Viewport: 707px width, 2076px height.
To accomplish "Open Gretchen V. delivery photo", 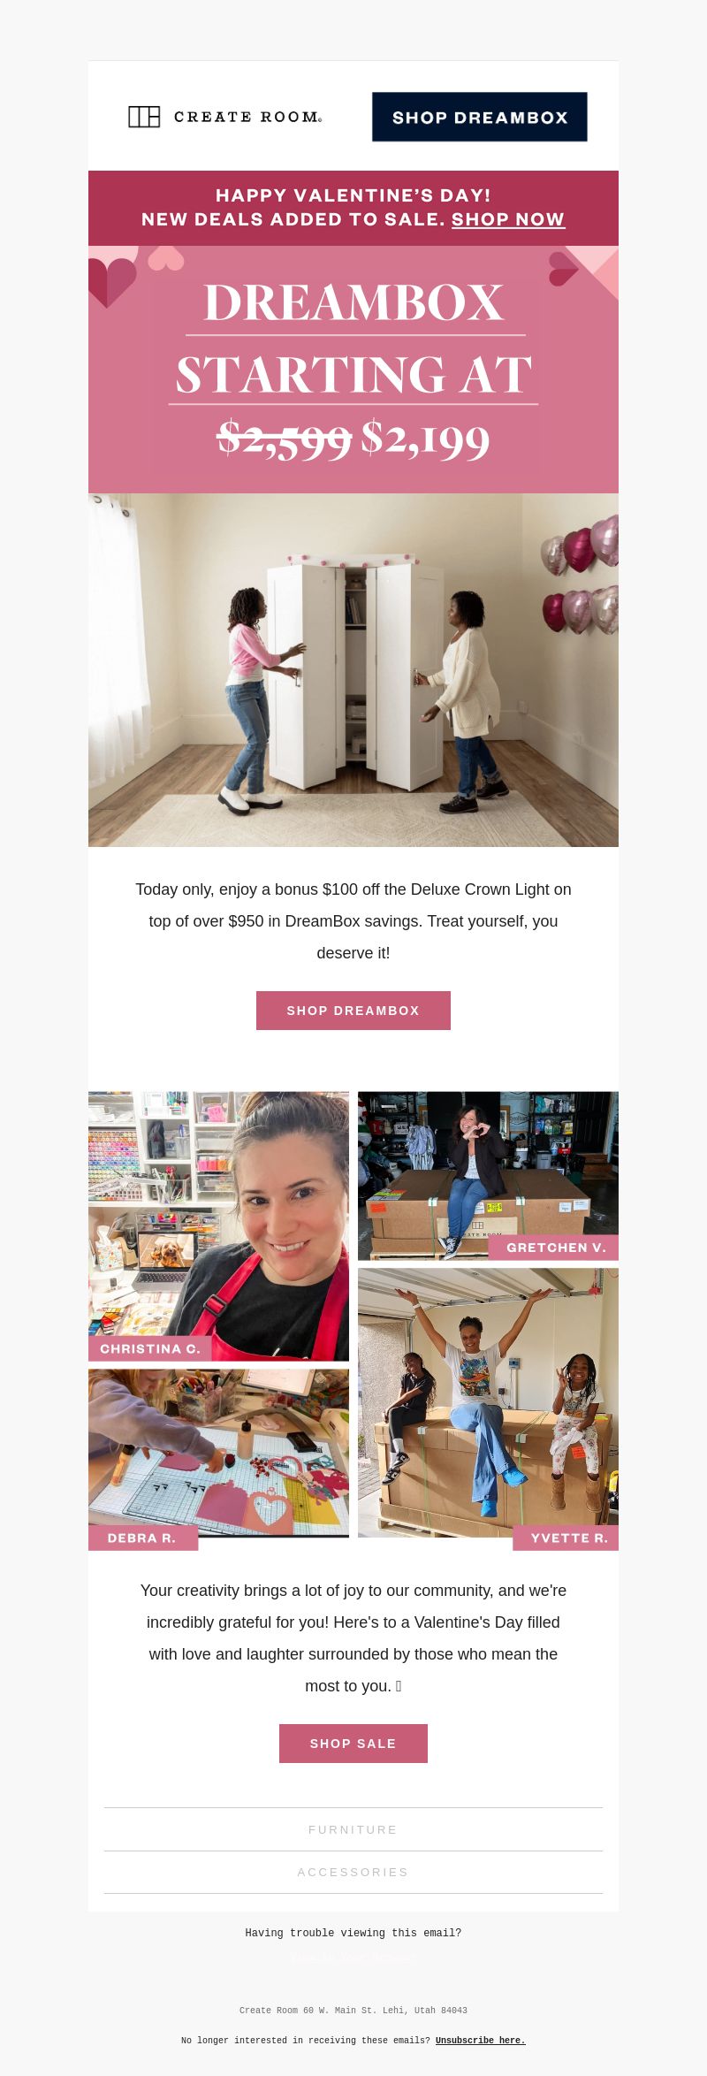I will pos(488,1176).
